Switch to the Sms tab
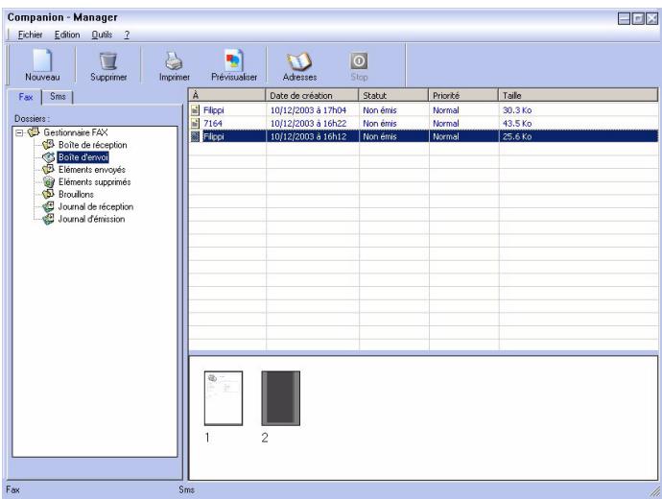662x499 pixels. [58, 97]
